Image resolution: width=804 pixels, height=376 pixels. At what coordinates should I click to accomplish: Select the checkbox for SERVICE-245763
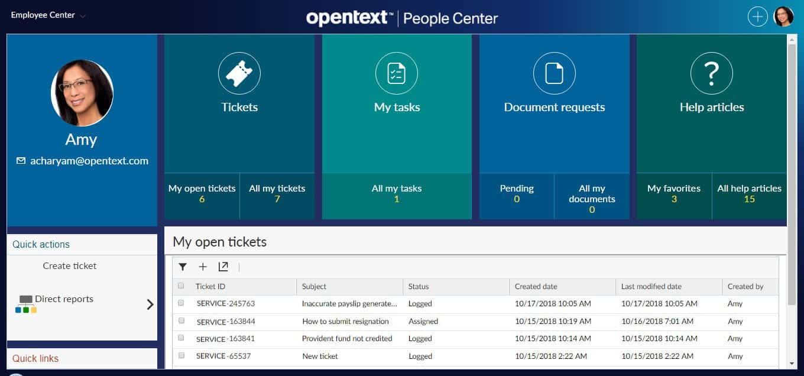pyautogui.click(x=181, y=303)
